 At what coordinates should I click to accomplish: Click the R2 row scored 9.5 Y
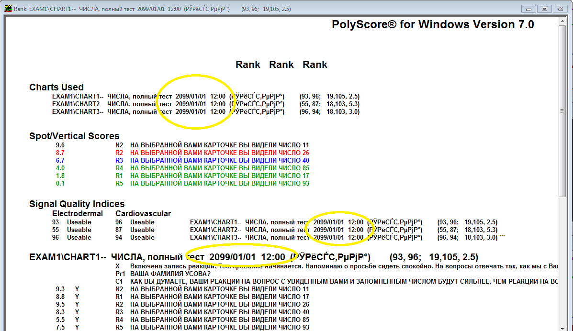tap(182, 305)
